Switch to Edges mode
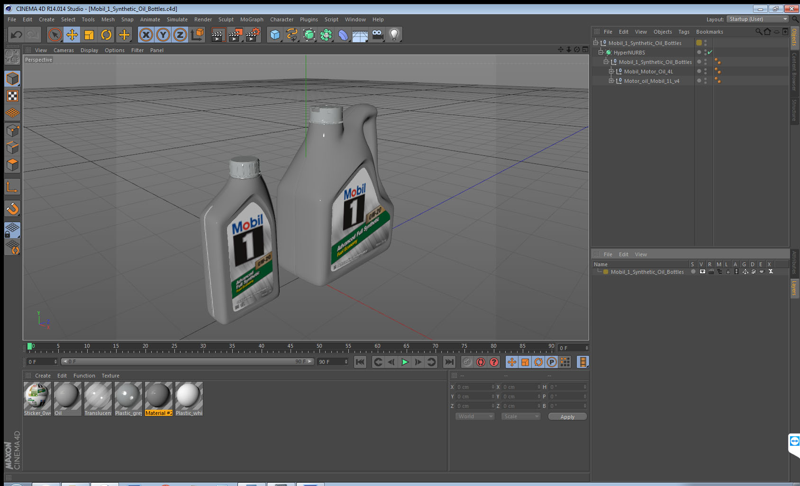800x486 pixels. 13,148
